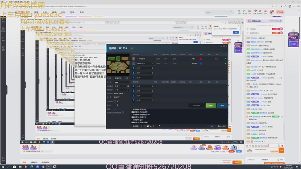Screen dimensions: 301x169
Task: Open the 鱼吧 item in the Douyu navigation
Action: pos(82,12)
